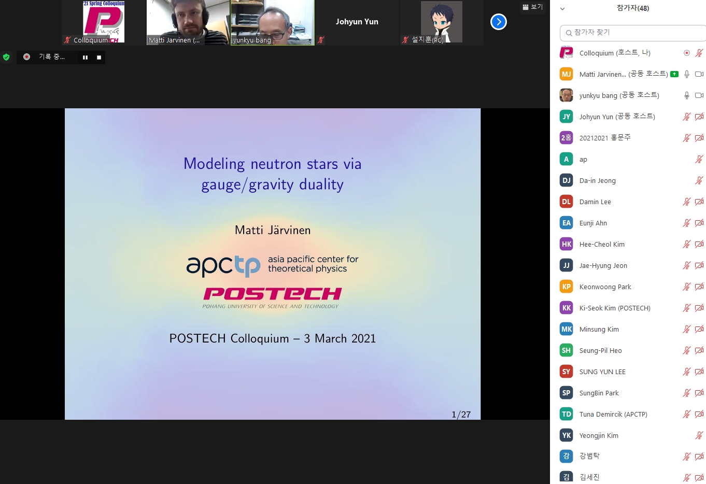Toggle yunkyu bang camera icon

click(699, 95)
